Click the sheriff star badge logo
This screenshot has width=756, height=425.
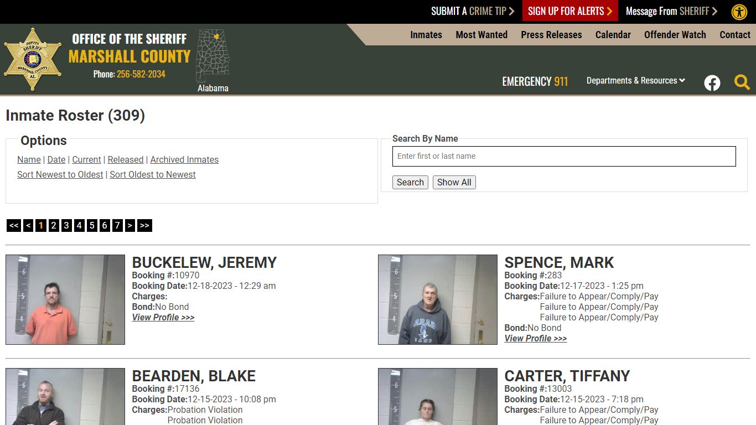click(x=33, y=59)
